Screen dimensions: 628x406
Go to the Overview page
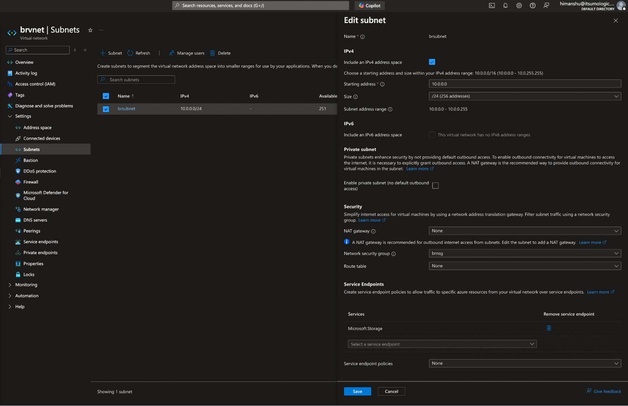(x=24, y=62)
